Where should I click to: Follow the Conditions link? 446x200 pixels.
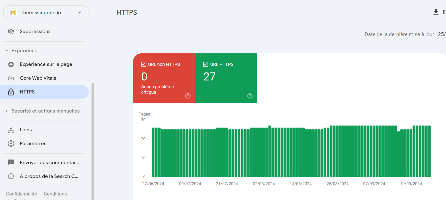(x=55, y=194)
